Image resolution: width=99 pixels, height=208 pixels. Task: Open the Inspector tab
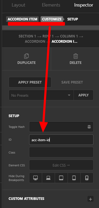[x=84, y=5]
